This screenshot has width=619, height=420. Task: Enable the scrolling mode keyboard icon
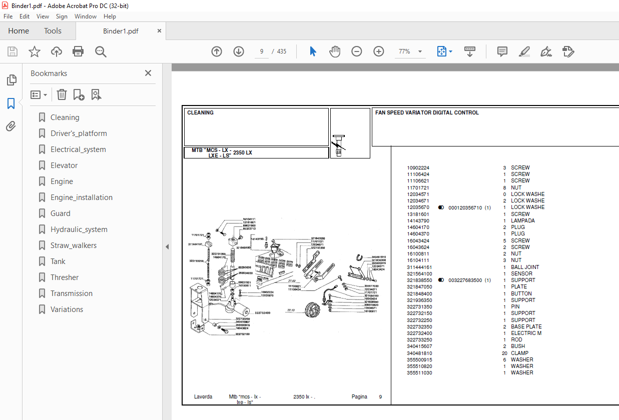pyautogui.click(x=470, y=51)
